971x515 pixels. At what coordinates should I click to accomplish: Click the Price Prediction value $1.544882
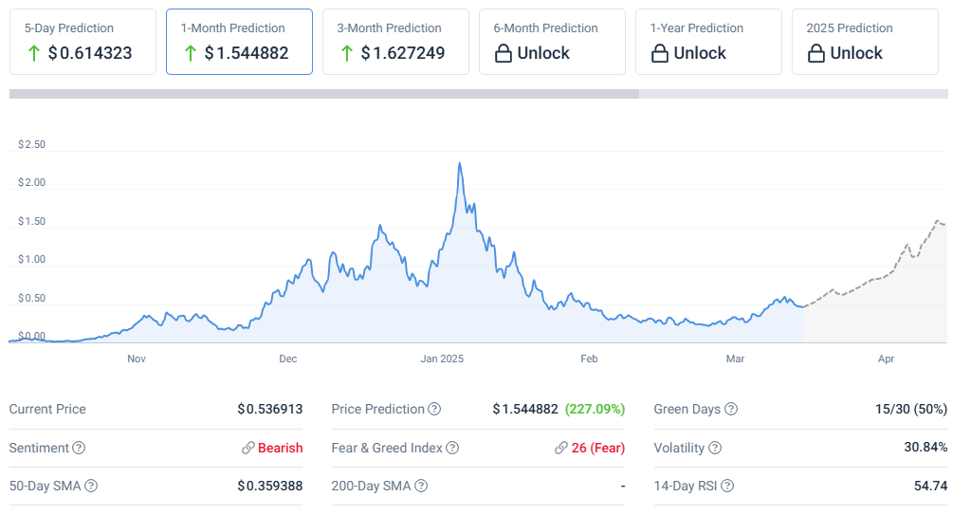[525, 409]
